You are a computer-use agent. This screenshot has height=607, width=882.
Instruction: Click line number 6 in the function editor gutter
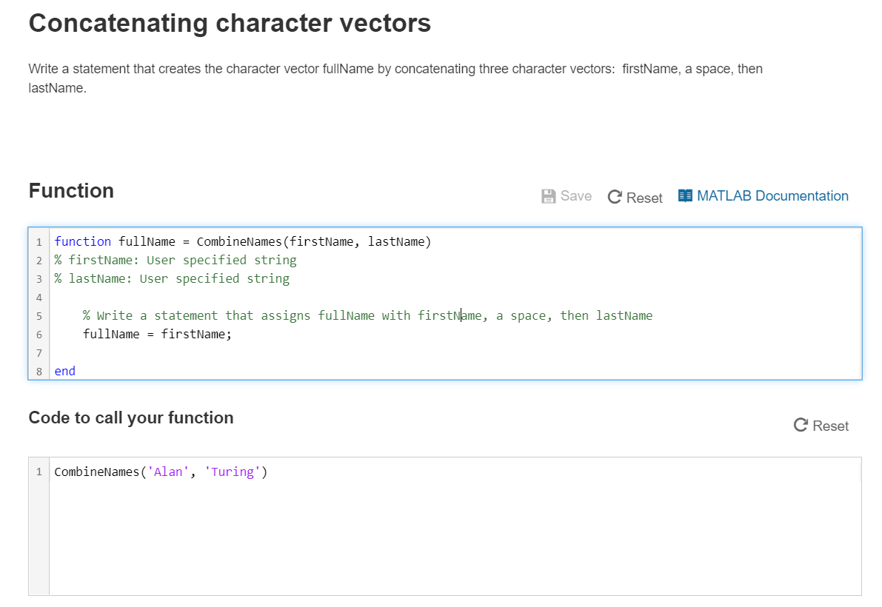point(39,335)
